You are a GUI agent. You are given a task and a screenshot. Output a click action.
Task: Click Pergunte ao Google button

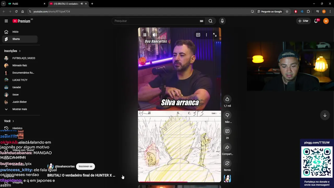tap(270, 11)
